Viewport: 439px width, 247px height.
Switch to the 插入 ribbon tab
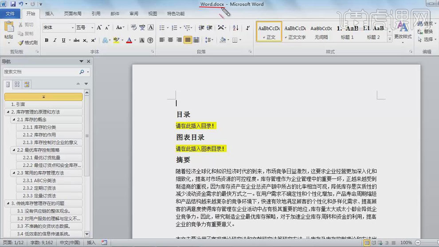tap(50, 14)
